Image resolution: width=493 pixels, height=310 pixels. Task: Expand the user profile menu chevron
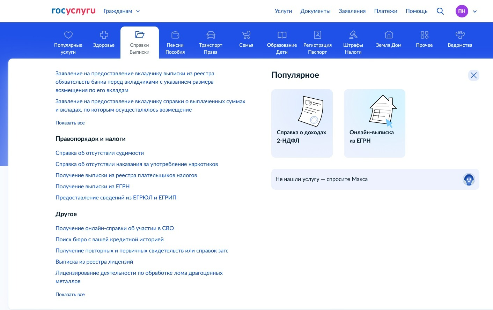coord(475,12)
